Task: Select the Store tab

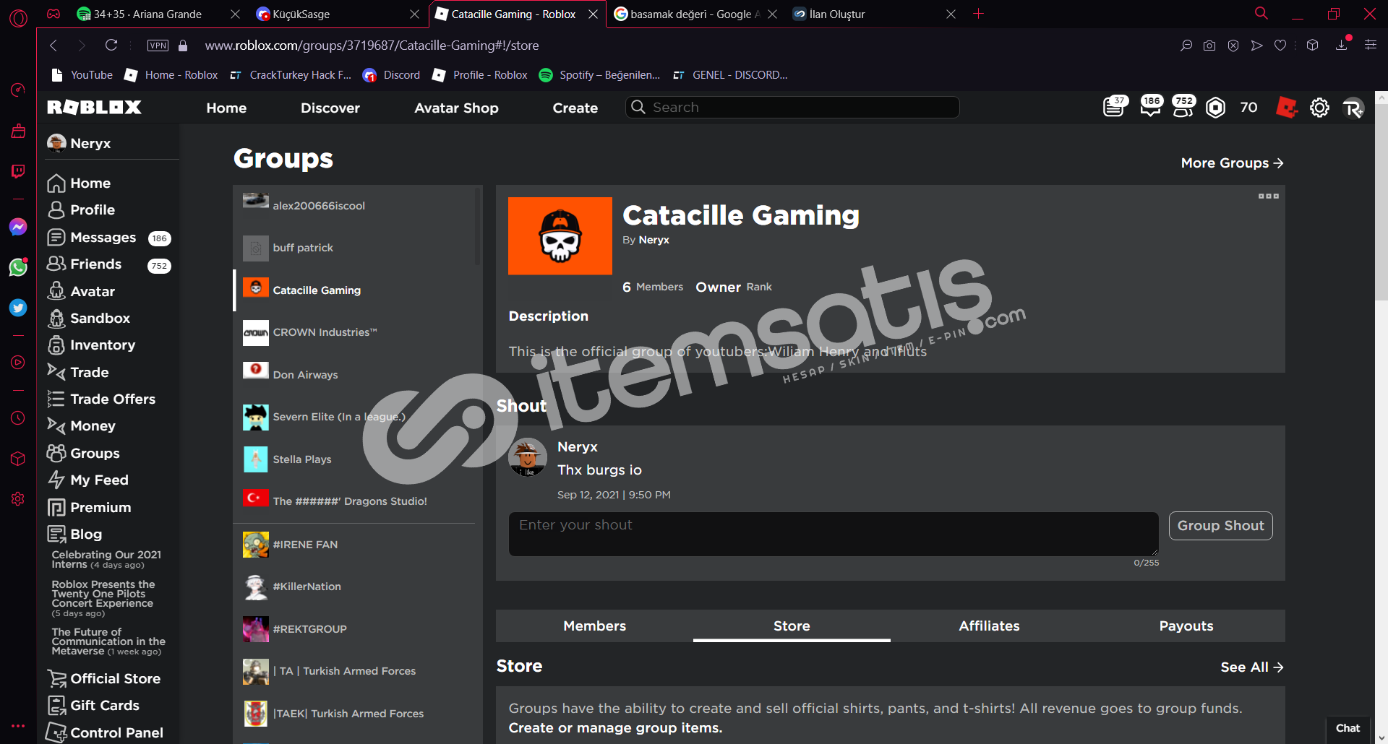Action: pos(792,626)
